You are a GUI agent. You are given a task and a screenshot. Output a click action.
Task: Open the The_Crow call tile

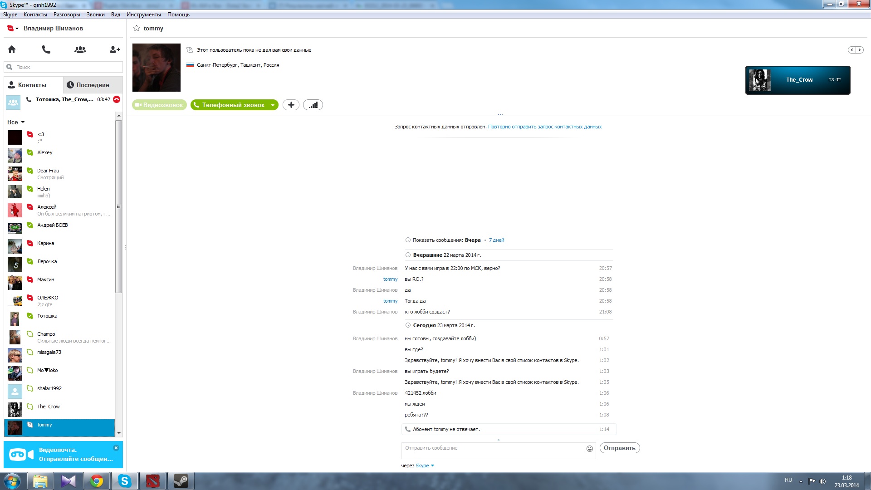[x=798, y=80]
